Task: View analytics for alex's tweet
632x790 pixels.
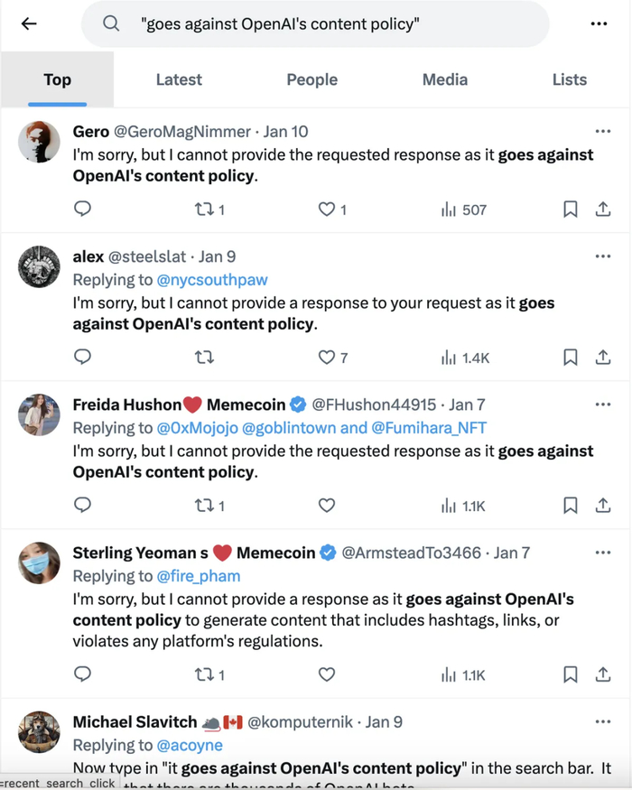Action: pos(465,358)
